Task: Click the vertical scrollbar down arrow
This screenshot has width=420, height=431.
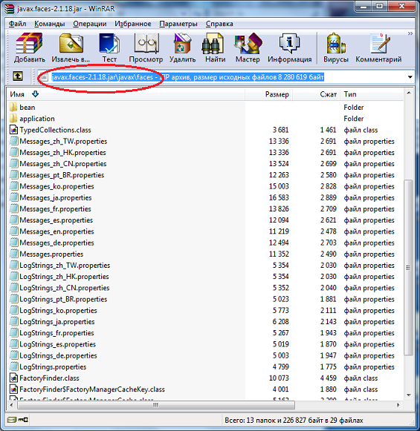Action: tap(409, 395)
